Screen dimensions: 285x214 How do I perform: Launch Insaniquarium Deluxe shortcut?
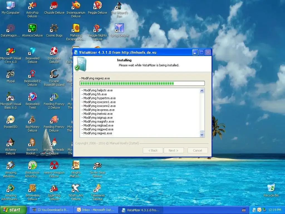coord(76,9)
